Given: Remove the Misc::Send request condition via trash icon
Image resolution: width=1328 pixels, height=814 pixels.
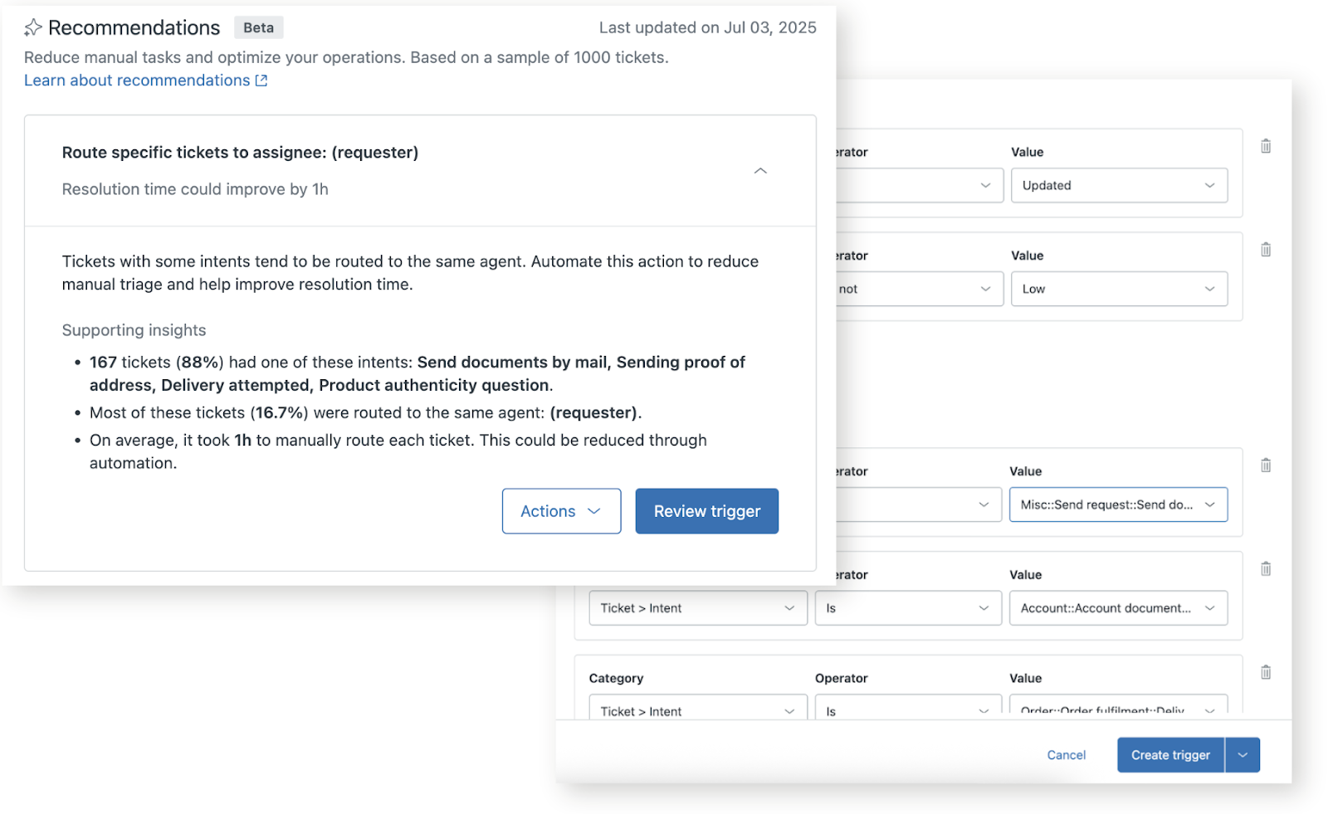Looking at the screenshot, I should [x=1265, y=465].
